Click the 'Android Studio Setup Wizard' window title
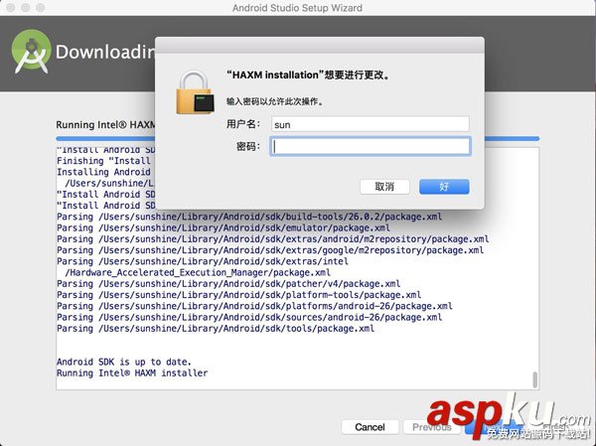Viewport: 596px width, 446px height. pos(297,8)
